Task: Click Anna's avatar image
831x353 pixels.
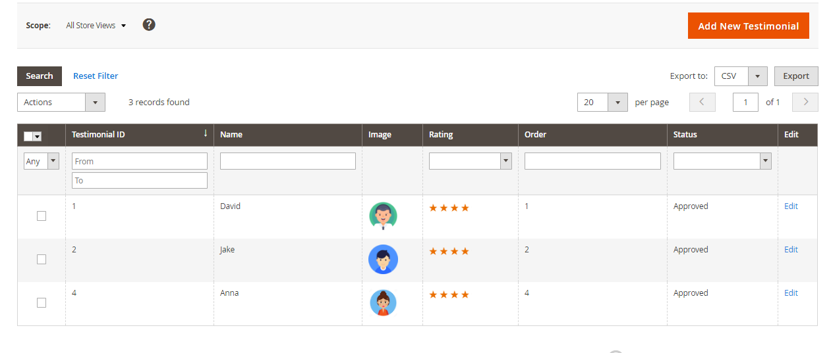Action: [x=383, y=303]
